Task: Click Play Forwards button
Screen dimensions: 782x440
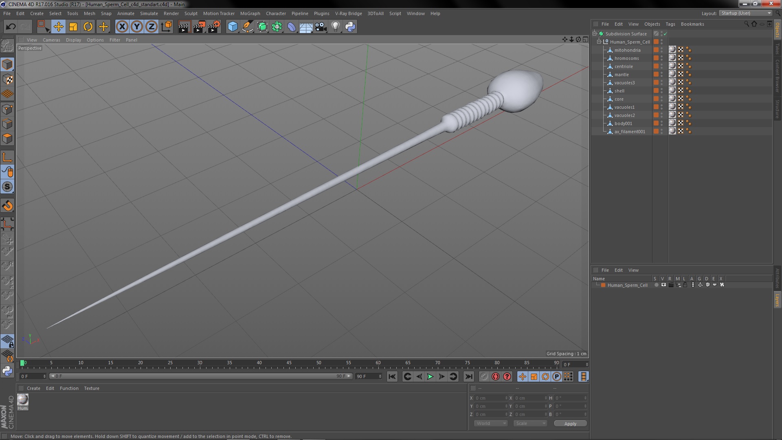Action: click(x=430, y=377)
